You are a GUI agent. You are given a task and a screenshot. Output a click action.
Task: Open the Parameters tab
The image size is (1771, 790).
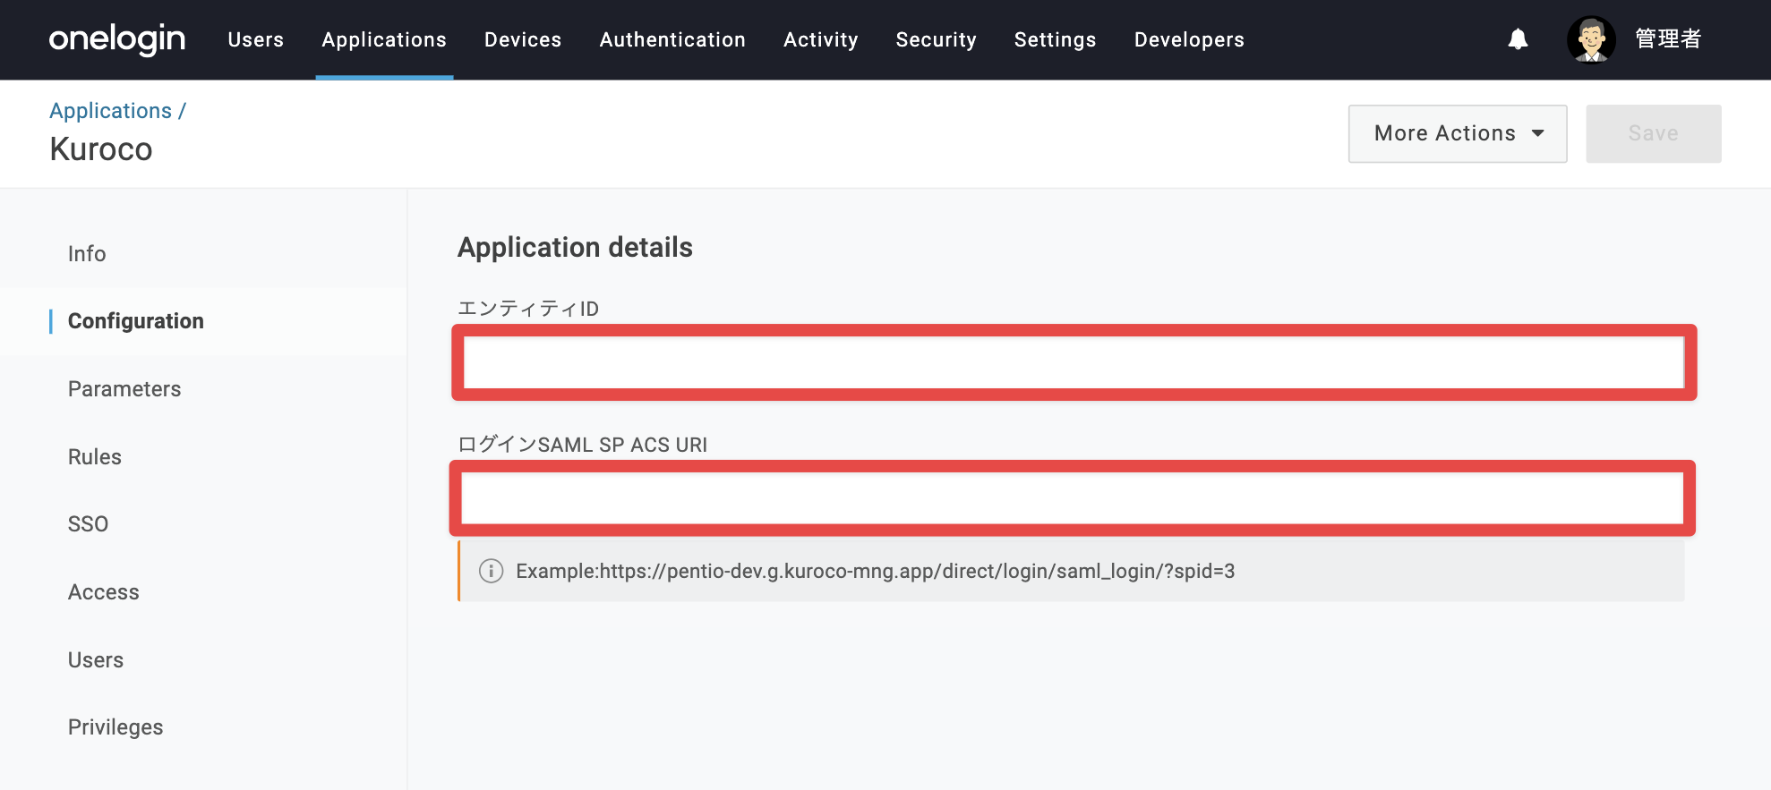(124, 389)
